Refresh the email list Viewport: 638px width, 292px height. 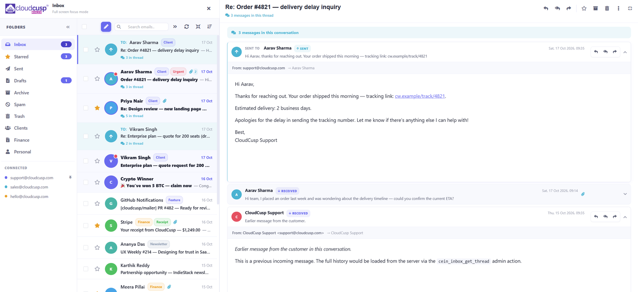pyautogui.click(x=187, y=27)
